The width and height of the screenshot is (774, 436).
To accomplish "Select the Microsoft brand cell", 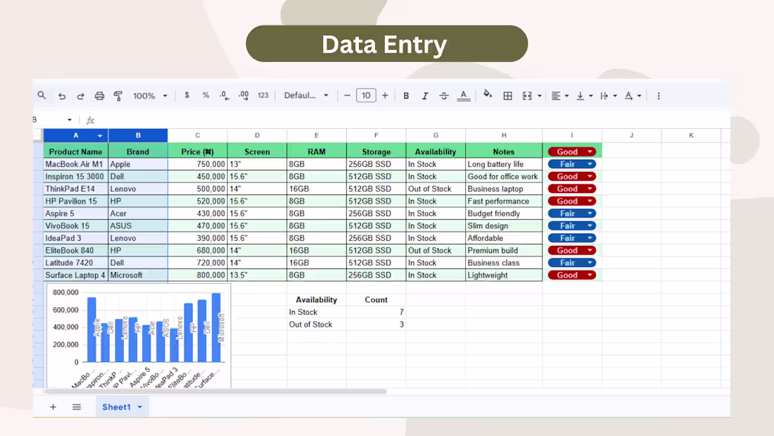I will click(138, 275).
